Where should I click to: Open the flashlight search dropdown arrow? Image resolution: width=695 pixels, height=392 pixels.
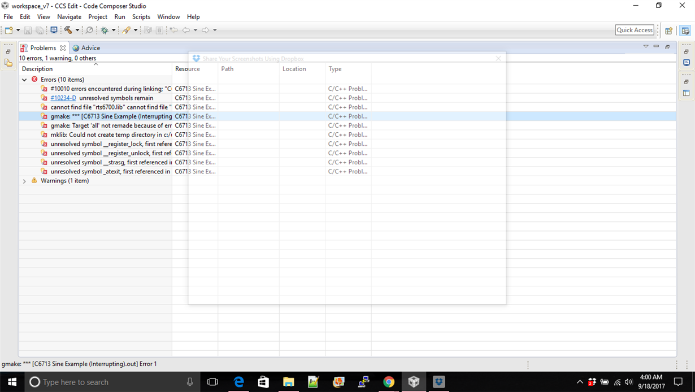click(136, 30)
